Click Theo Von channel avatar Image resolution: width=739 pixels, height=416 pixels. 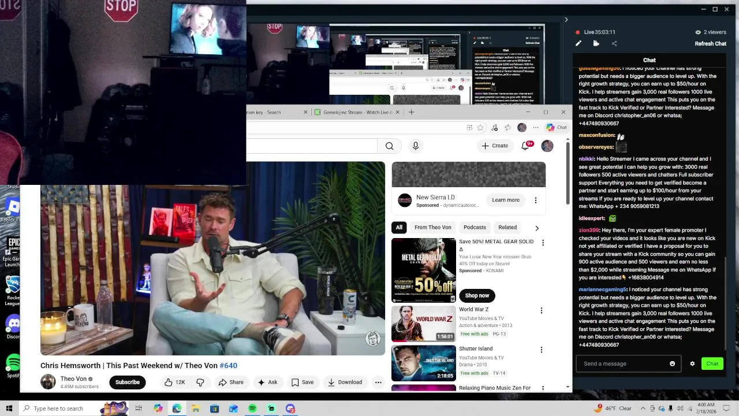click(48, 382)
